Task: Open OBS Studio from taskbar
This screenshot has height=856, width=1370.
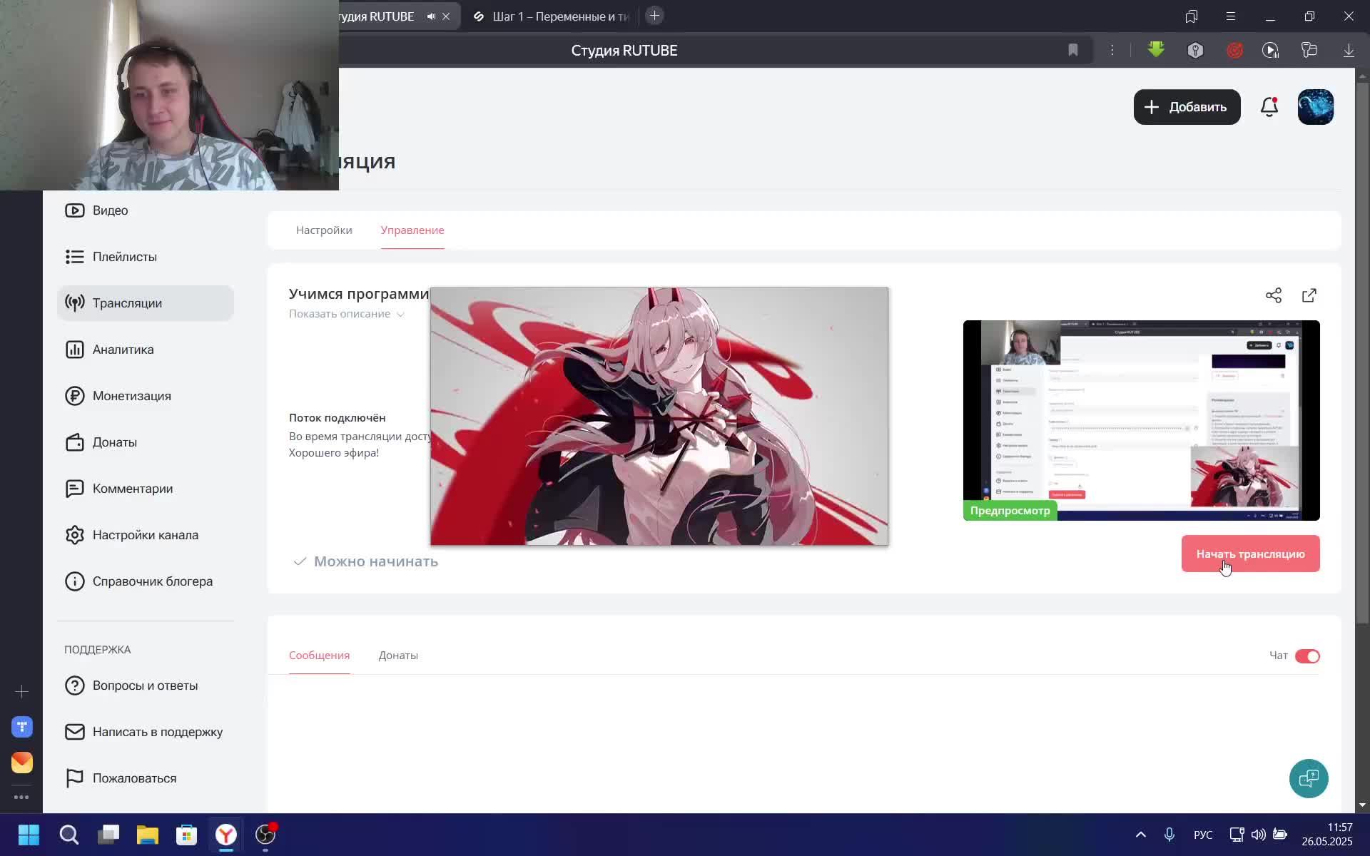Action: [265, 835]
